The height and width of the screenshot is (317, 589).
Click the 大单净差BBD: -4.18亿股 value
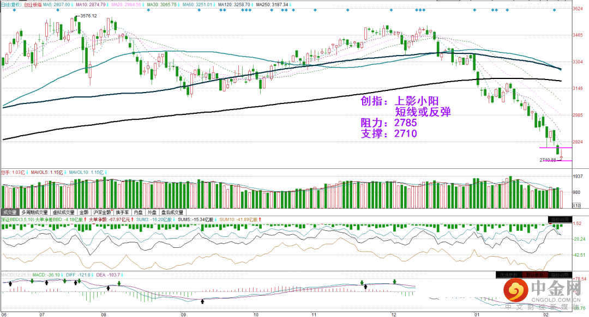[59, 220]
